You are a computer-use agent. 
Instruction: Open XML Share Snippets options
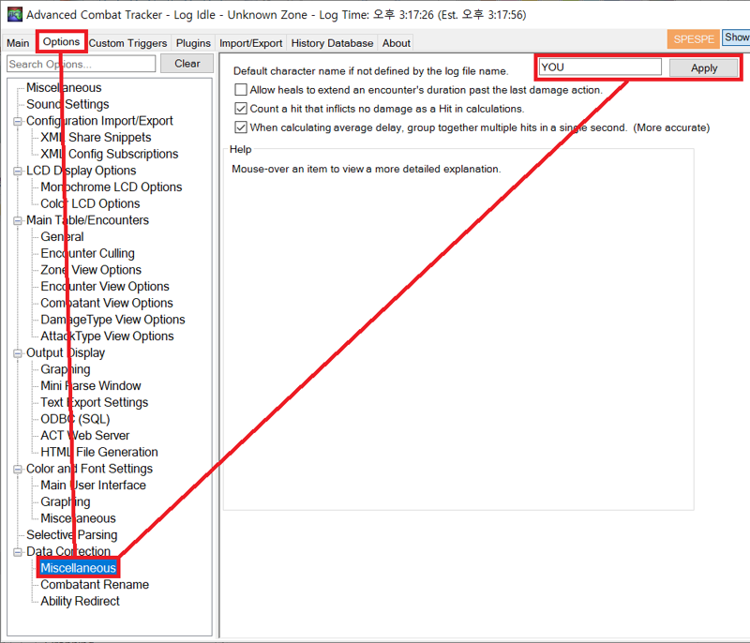96,137
